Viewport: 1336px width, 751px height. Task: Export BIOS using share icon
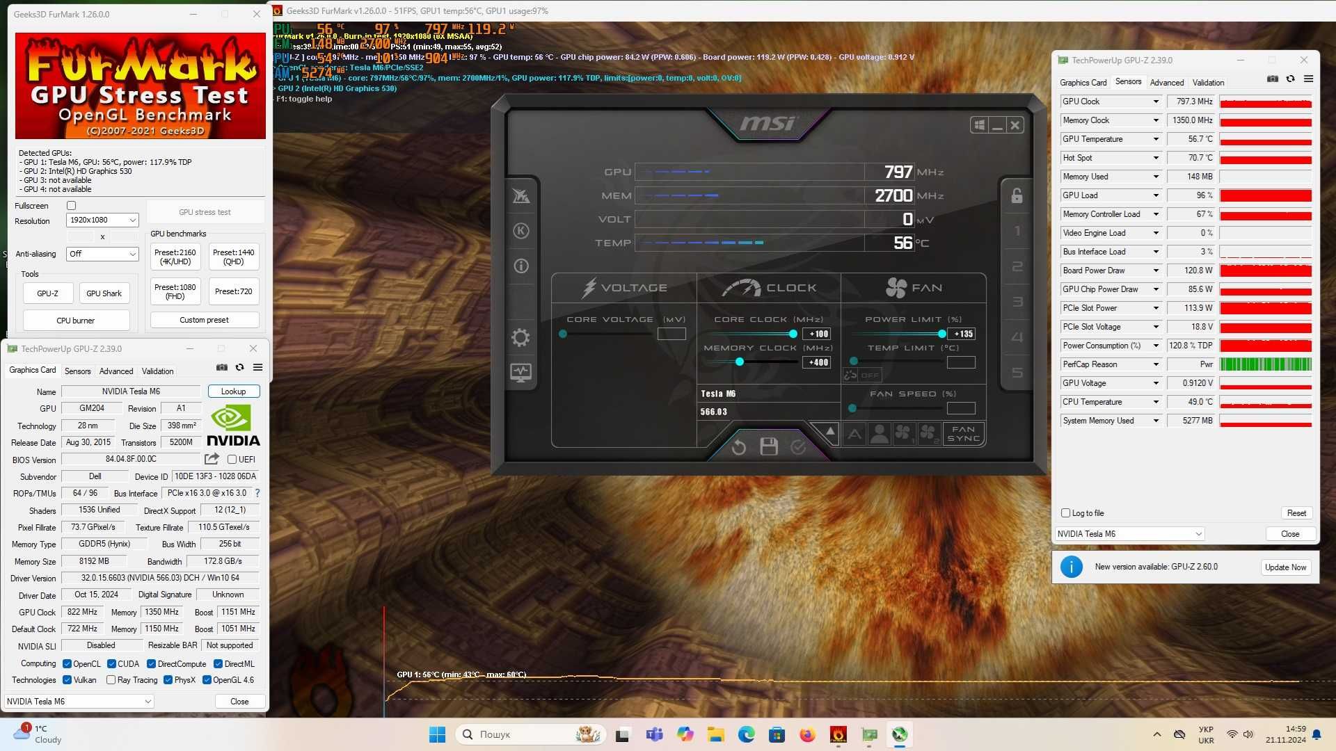click(x=212, y=459)
